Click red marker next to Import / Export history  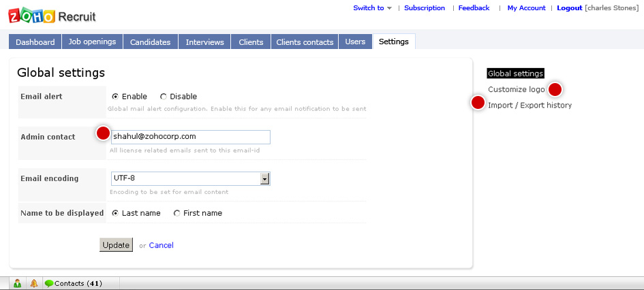(x=478, y=103)
